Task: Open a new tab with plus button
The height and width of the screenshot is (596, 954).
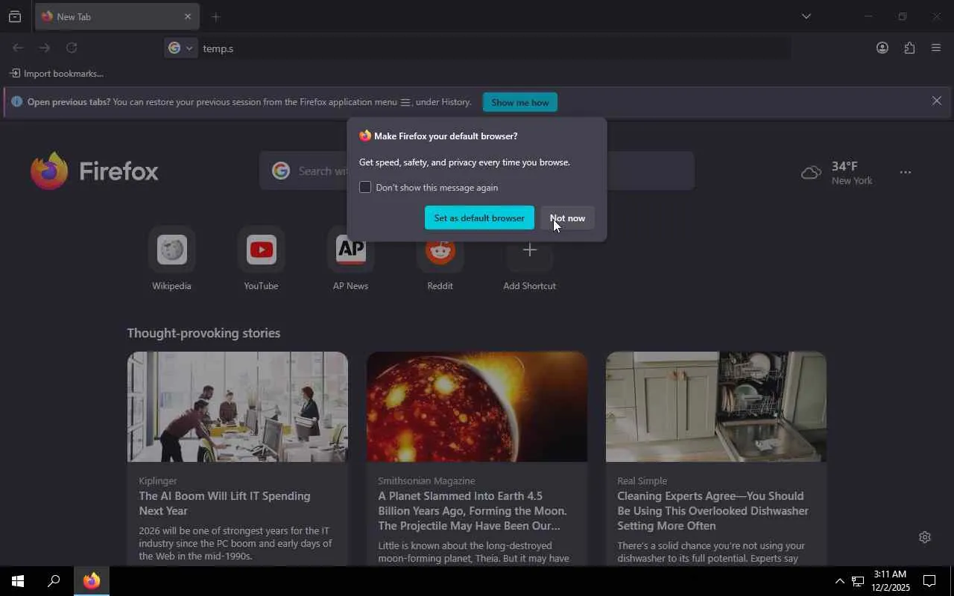Action: click(x=216, y=16)
